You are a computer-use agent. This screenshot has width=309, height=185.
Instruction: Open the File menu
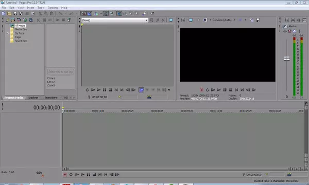pyautogui.click(x=4, y=8)
